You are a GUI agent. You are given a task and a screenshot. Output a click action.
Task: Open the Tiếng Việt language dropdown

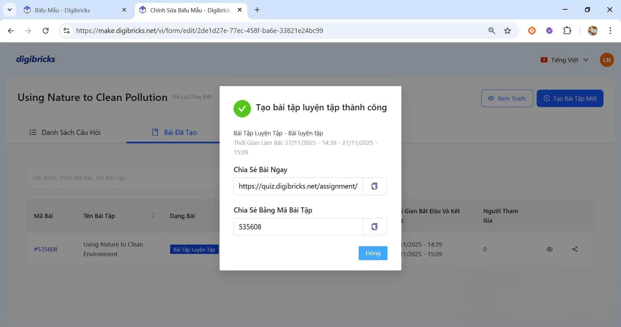tap(564, 60)
